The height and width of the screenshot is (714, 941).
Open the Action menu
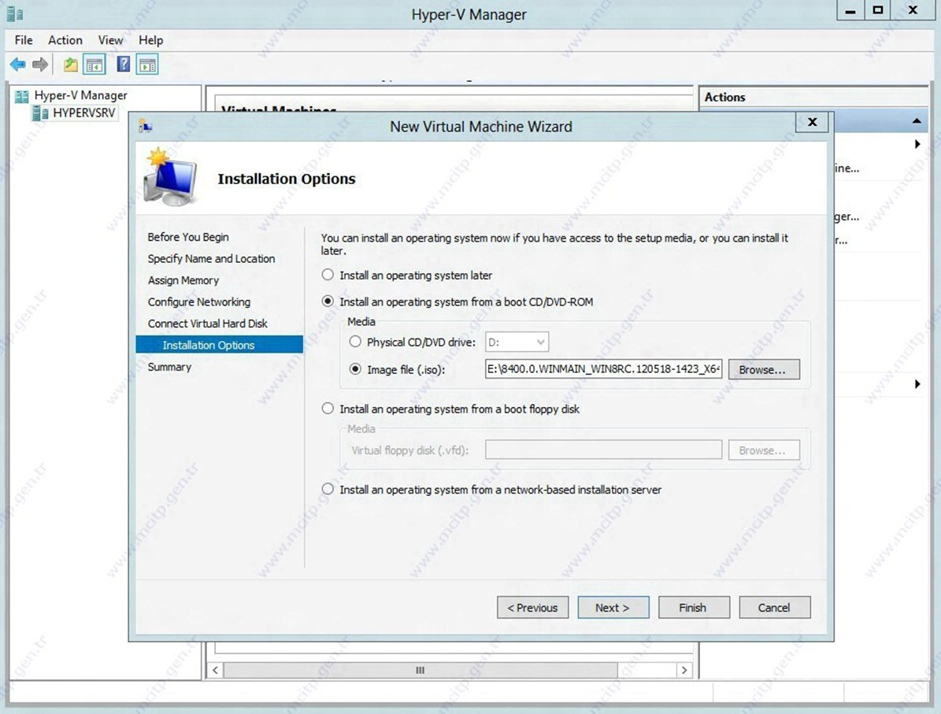point(65,40)
